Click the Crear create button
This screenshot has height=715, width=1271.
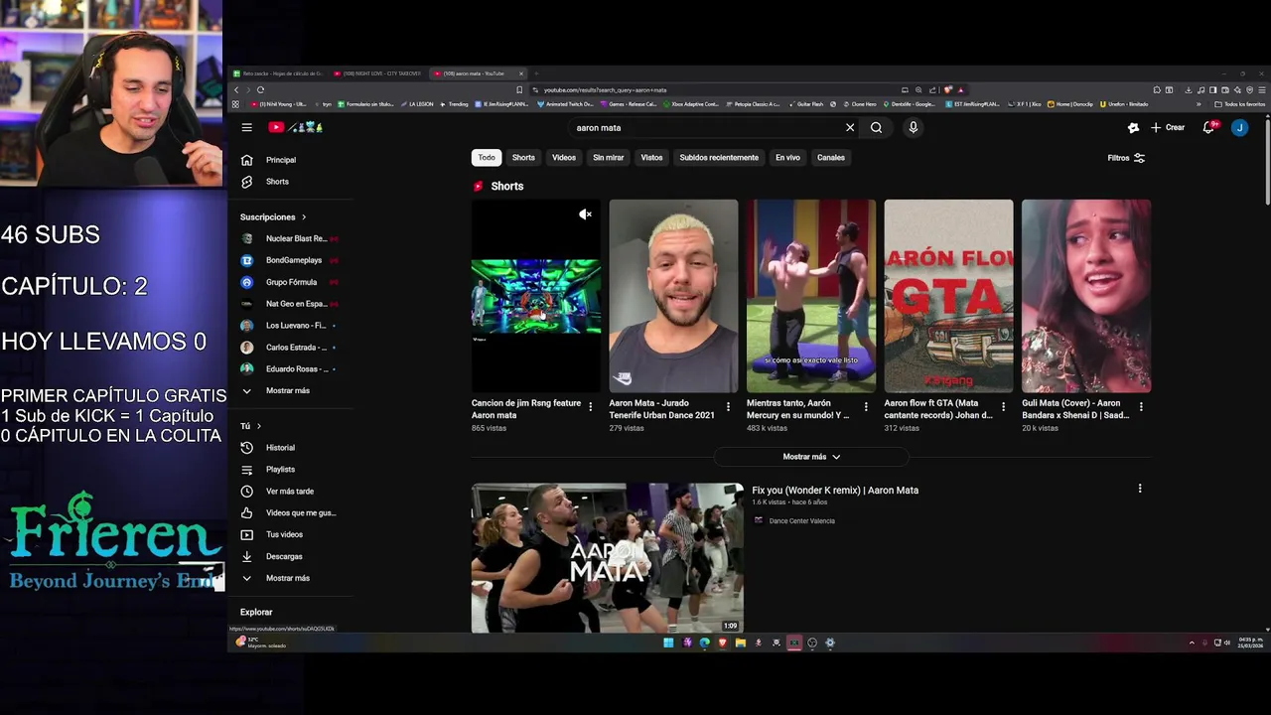tap(1168, 127)
